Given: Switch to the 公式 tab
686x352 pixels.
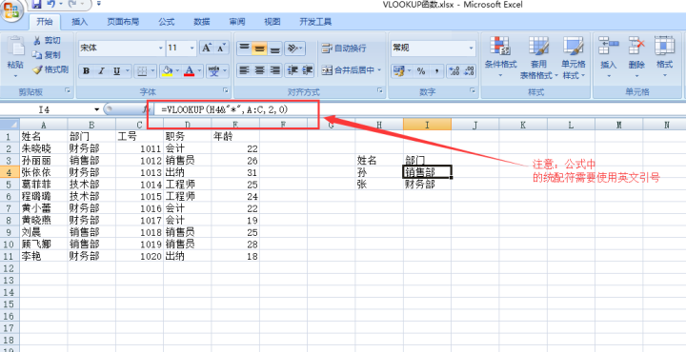Looking at the screenshot, I should (166, 22).
